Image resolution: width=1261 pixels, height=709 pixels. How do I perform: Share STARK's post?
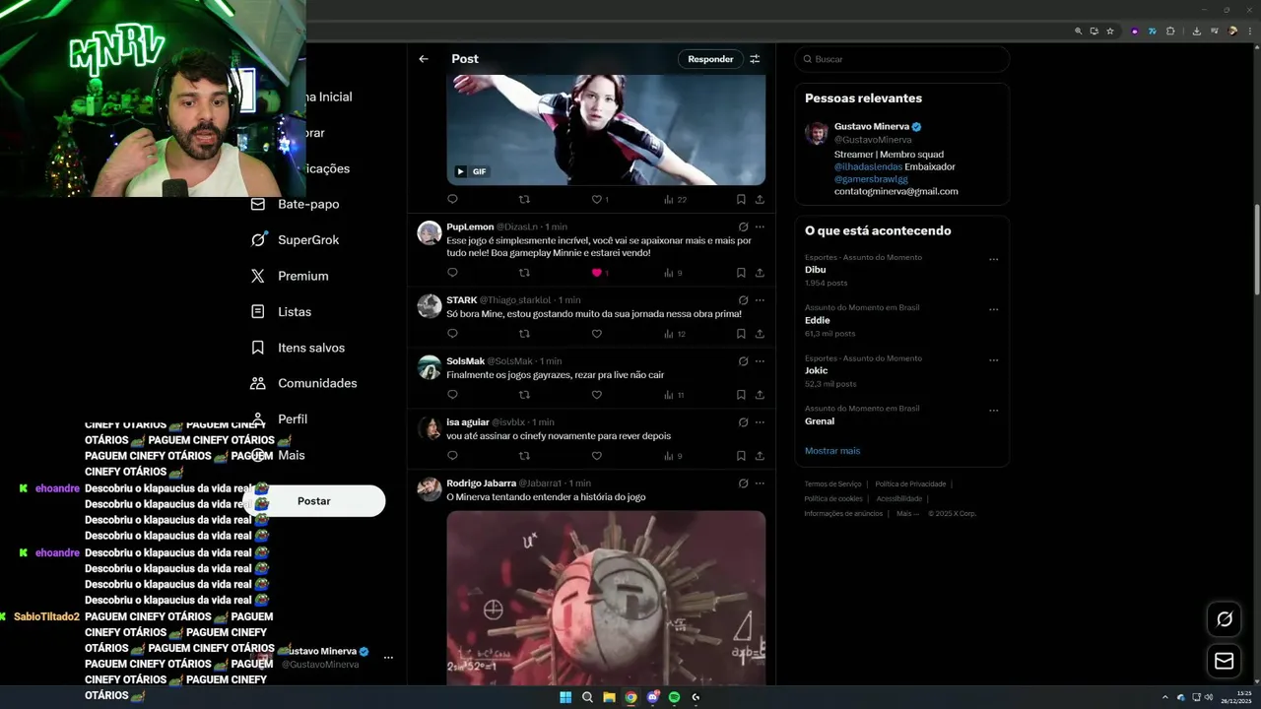[x=760, y=334]
